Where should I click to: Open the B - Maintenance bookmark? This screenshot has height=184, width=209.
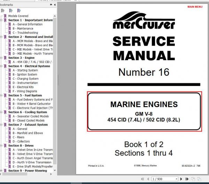(x=23, y=29)
